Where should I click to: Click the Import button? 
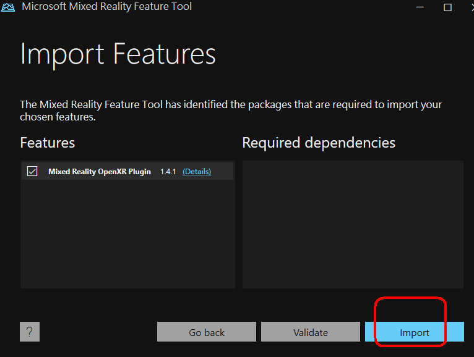click(414, 332)
